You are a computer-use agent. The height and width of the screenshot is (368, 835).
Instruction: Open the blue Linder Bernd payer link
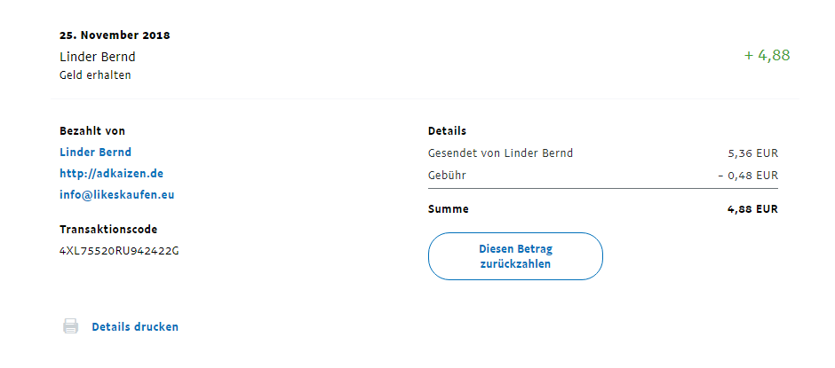click(x=95, y=153)
